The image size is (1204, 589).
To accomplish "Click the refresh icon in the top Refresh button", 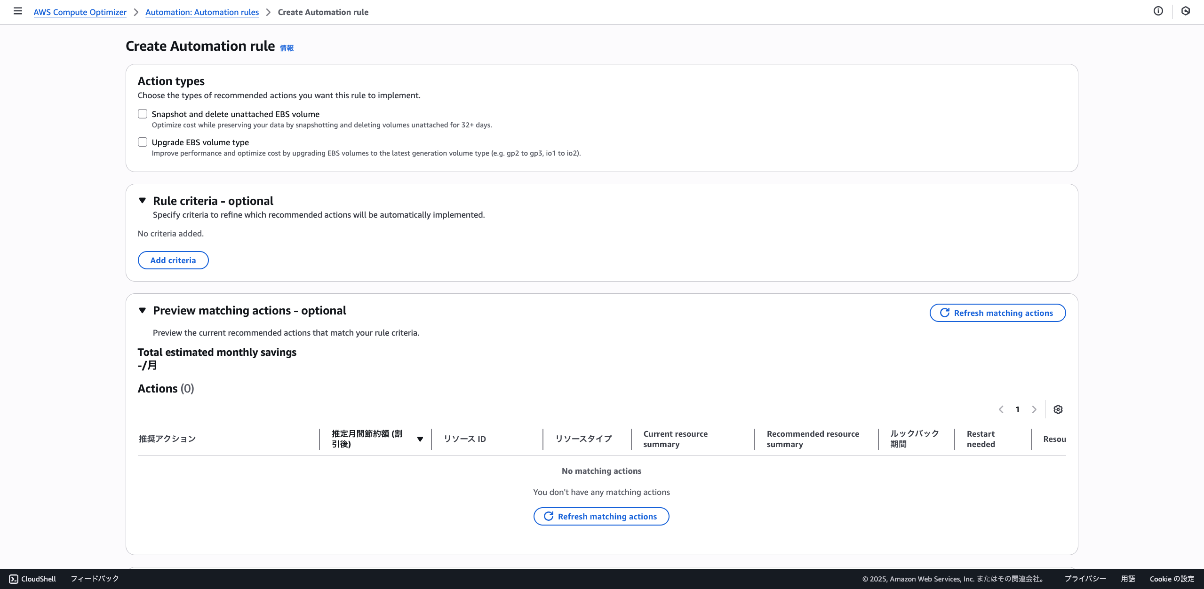I will [944, 313].
